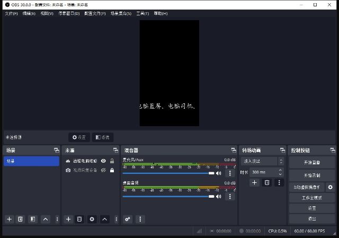
Task: Open the 帮助(H) menu
Action: point(160,13)
